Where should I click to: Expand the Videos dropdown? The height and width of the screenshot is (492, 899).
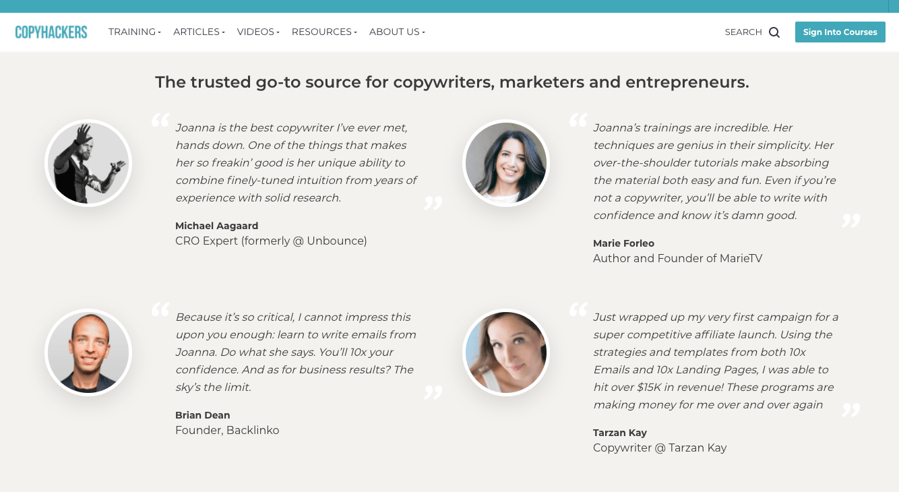pos(257,32)
